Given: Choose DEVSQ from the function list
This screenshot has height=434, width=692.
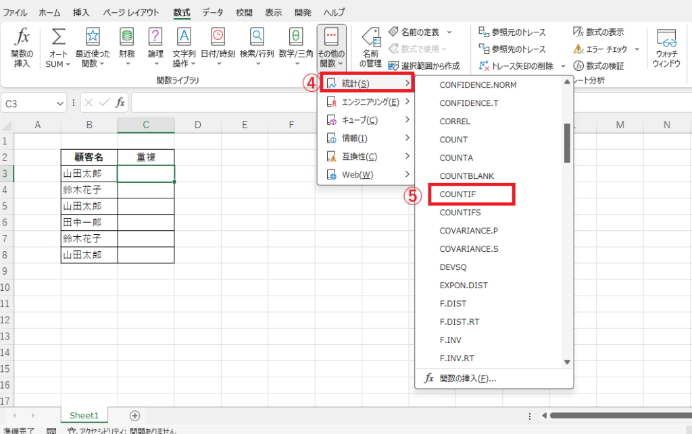Looking at the screenshot, I should coord(453,267).
